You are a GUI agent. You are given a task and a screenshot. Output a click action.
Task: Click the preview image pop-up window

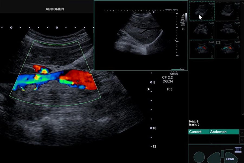pos(141,35)
